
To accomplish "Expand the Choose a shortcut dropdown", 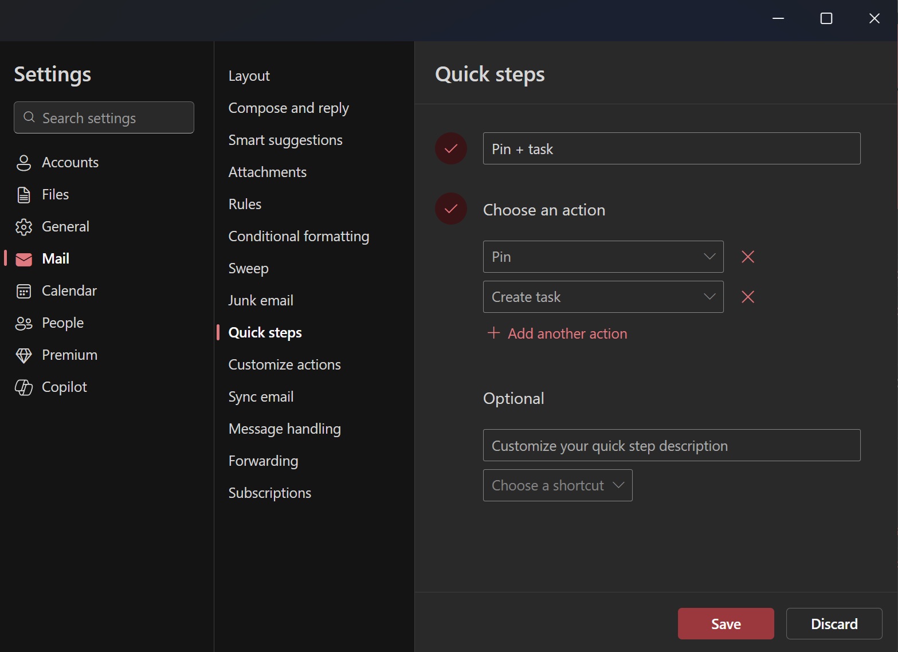I will (x=557, y=485).
